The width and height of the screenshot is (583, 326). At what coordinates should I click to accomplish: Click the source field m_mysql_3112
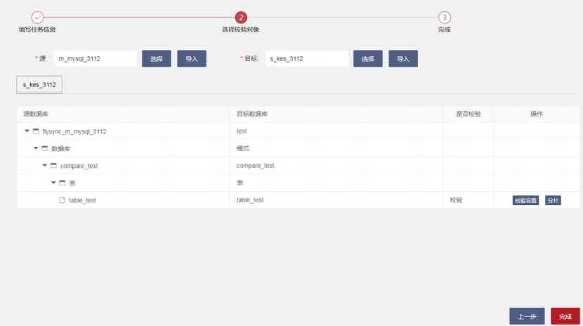click(x=96, y=59)
